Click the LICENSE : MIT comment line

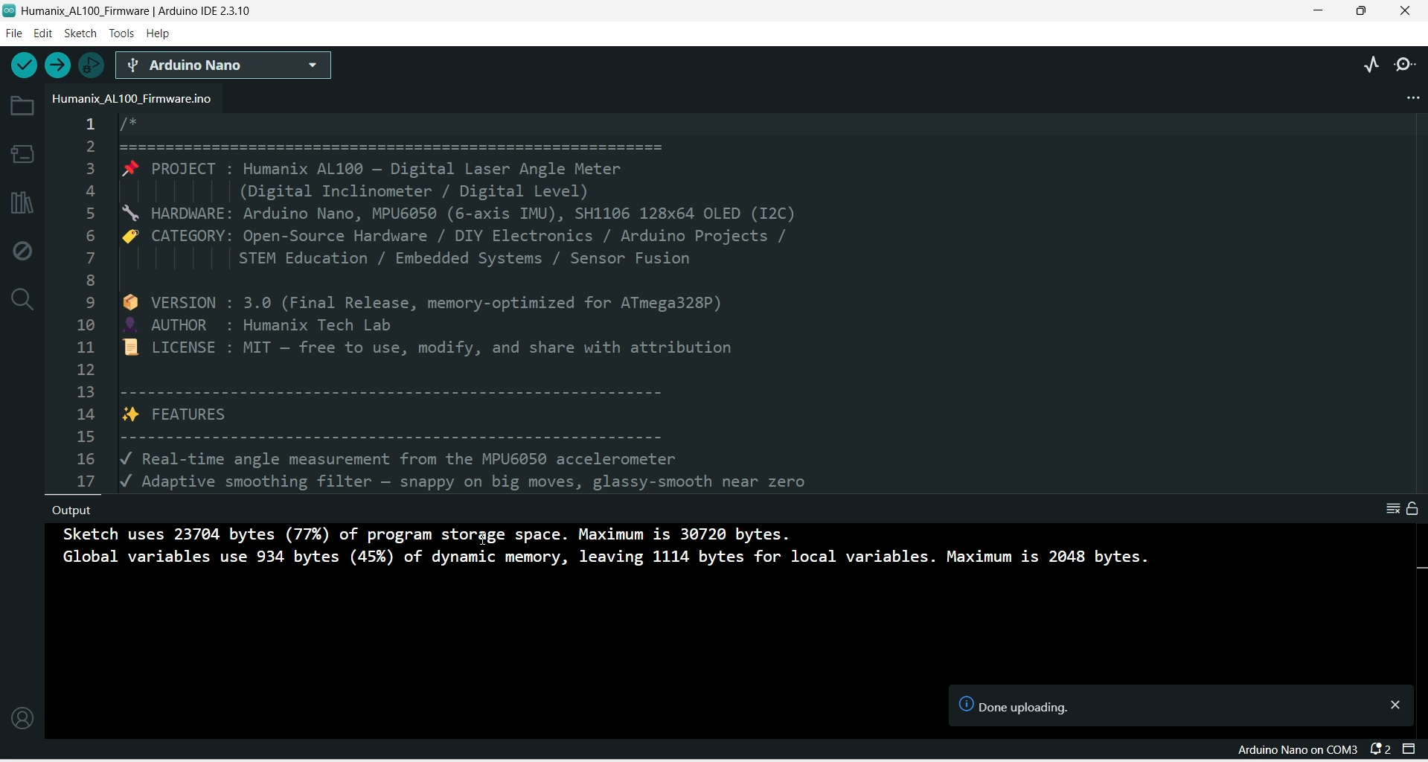[x=427, y=348]
